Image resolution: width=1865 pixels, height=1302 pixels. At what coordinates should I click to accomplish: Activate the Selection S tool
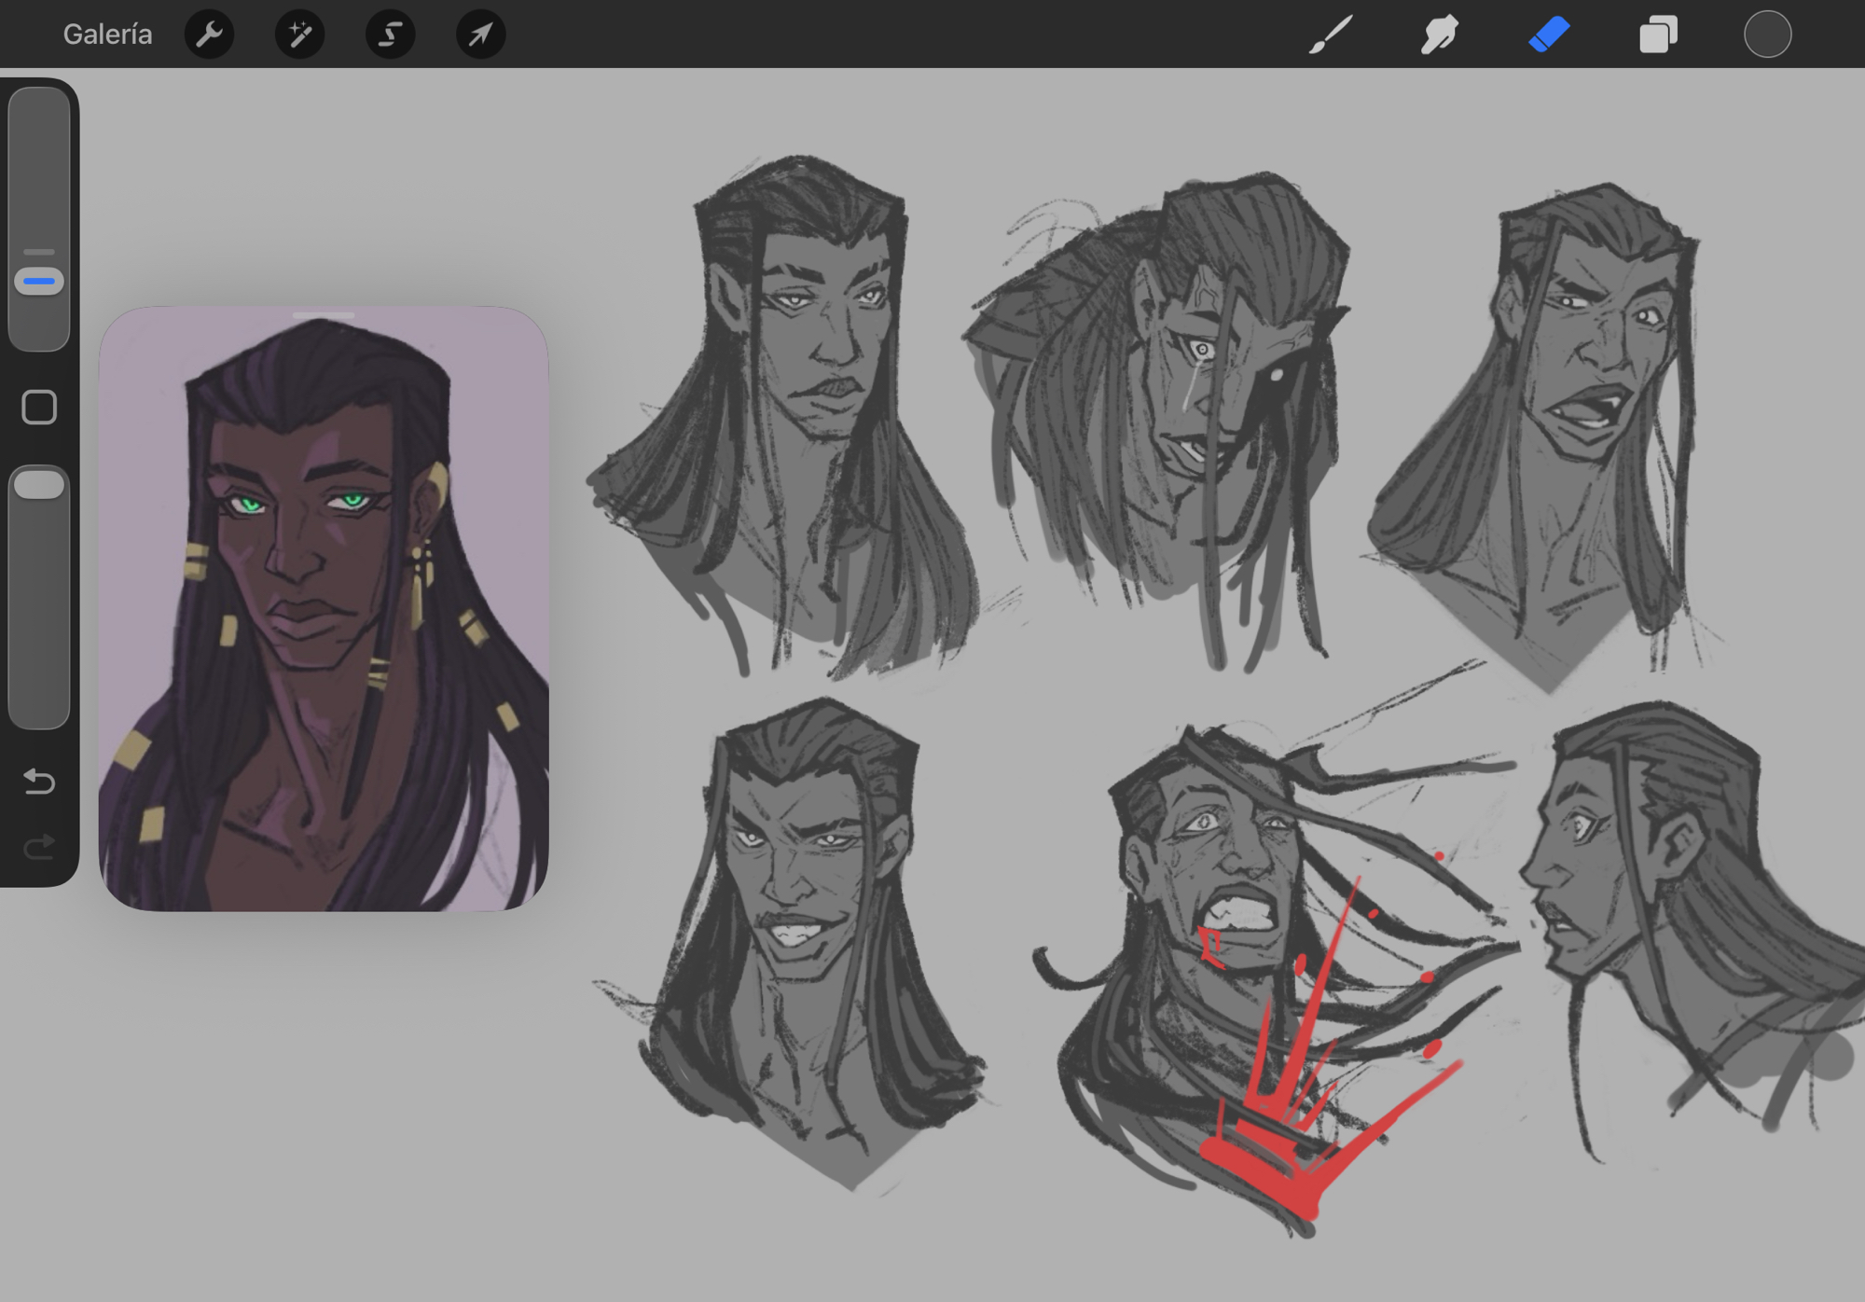pos(390,35)
